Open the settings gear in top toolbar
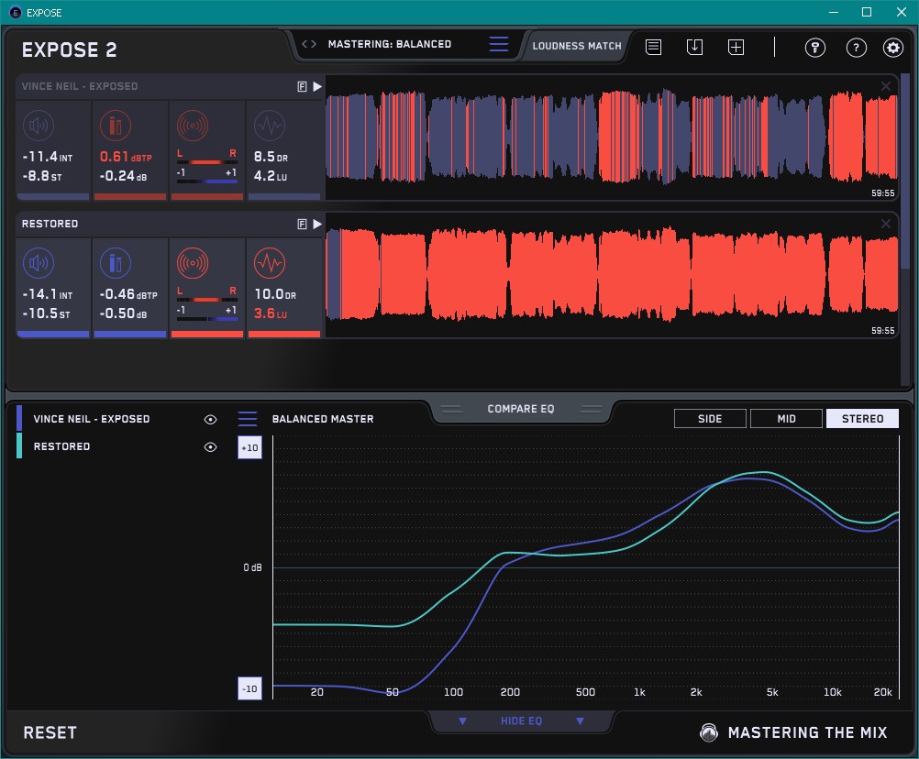This screenshot has height=759, width=919. [x=892, y=48]
